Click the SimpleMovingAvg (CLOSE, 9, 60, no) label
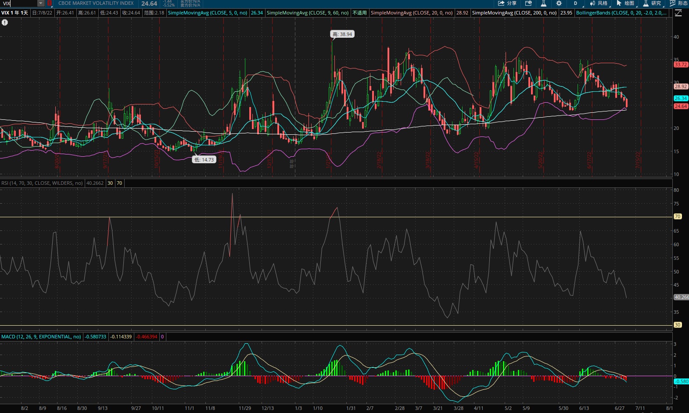The image size is (689, 413). point(308,13)
